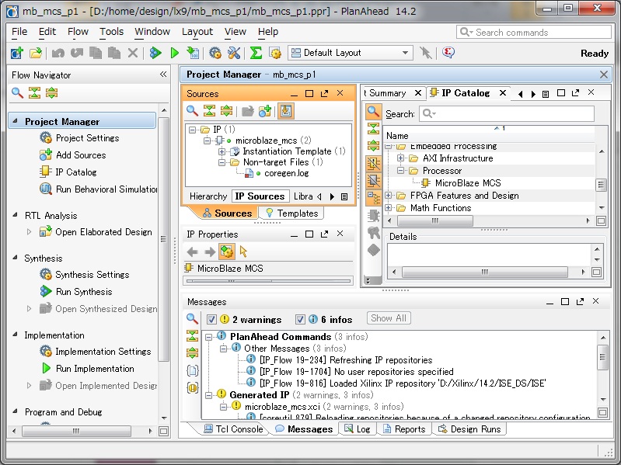
Task: Click Messages panel search icon
Action: click(x=192, y=318)
